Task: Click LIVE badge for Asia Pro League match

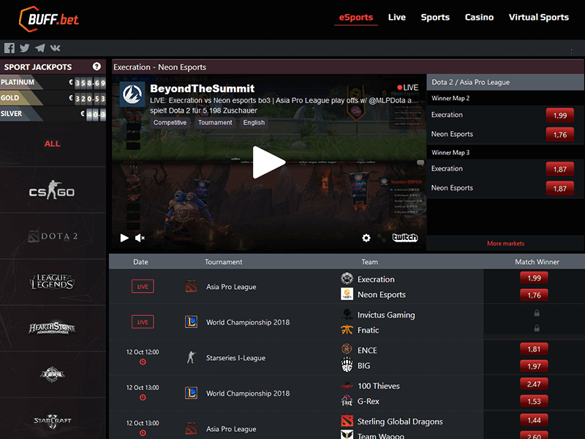Action: click(x=143, y=286)
